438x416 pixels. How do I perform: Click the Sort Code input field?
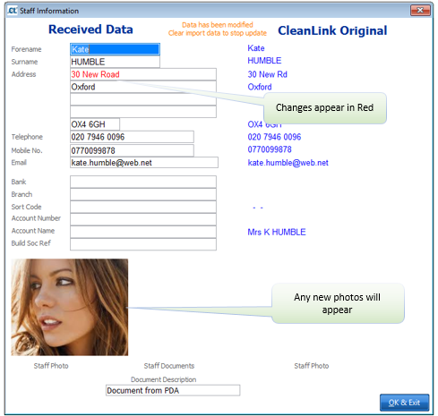tap(143, 207)
